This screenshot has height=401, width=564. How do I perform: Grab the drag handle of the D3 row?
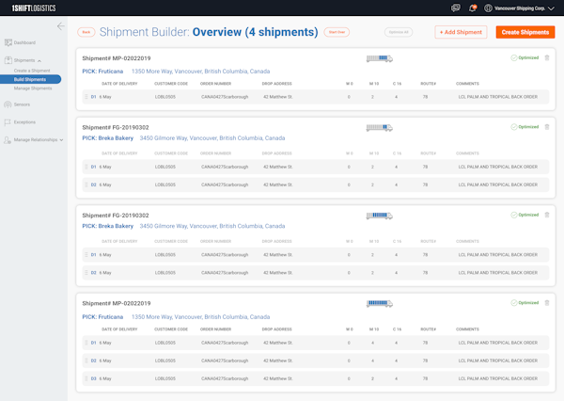pyautogui.click(x=86, y=378)
